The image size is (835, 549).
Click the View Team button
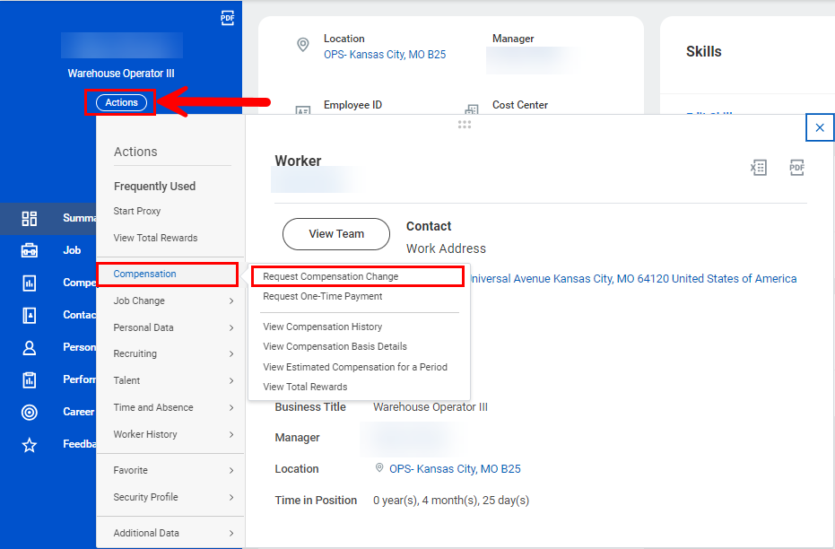335,233
